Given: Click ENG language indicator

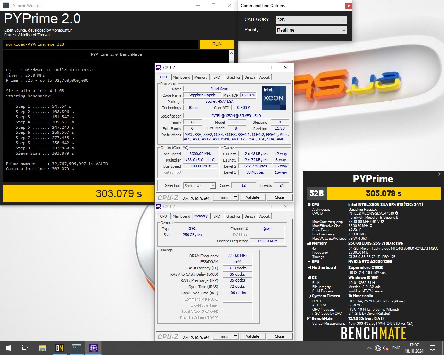Looking at the screenshot, I should [396, 348].
